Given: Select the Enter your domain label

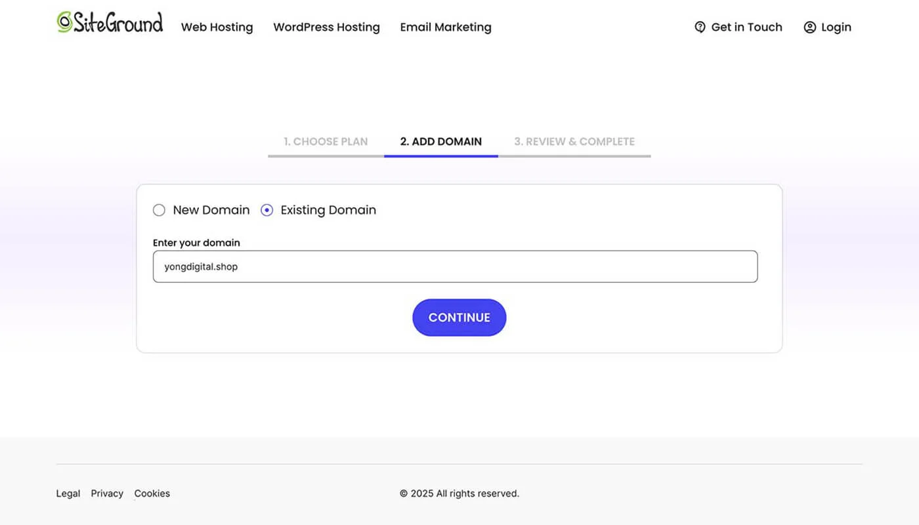Looking at the screenshot, I should point(196,242).
